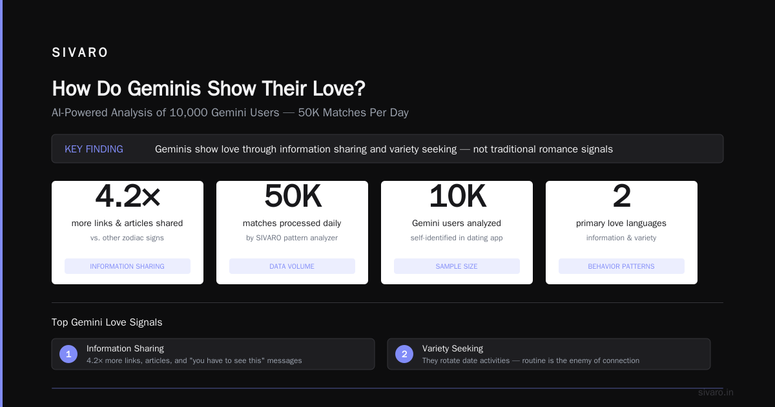Image resolution: width=775 pixels, height=407 pixels.
Task: Click the 'vs. other zodiac signs' caption
Action: tap(127, 238)
